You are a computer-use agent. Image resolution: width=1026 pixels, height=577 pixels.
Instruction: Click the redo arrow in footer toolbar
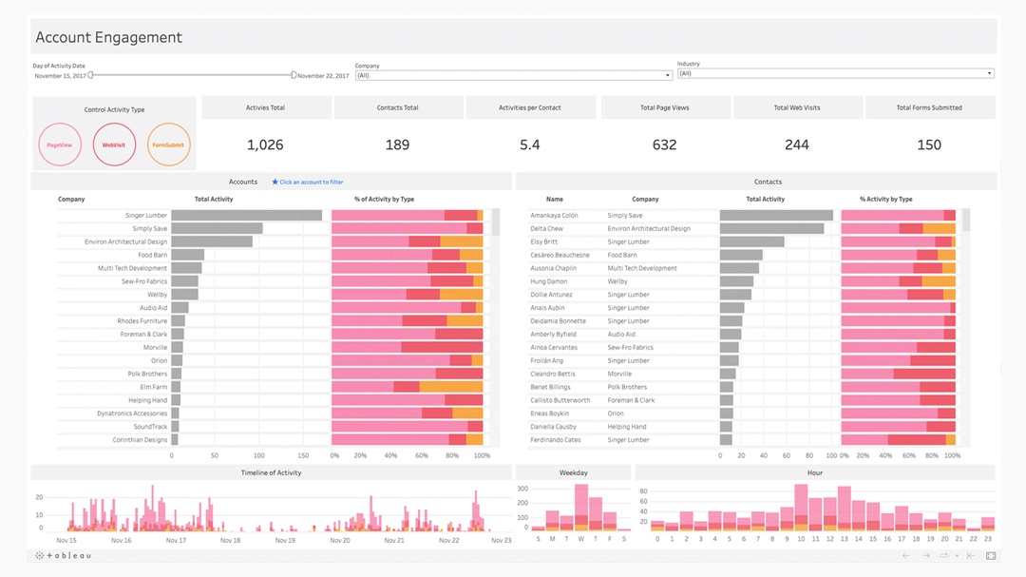(x=925, y=555)
